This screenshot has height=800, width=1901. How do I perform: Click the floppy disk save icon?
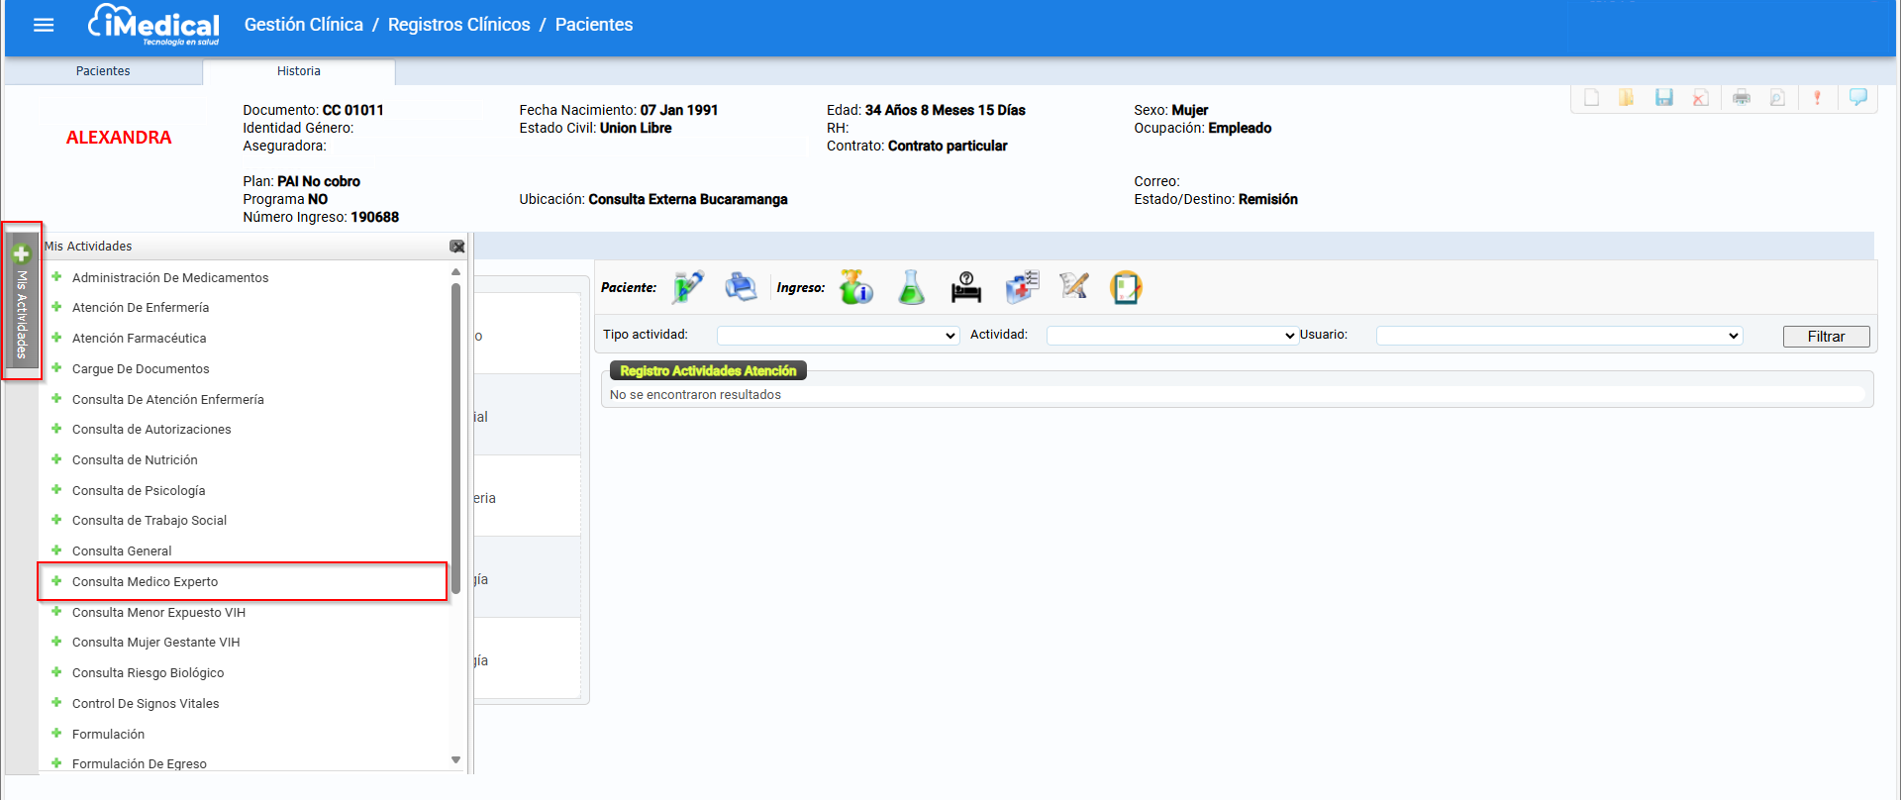point(1663,97)
